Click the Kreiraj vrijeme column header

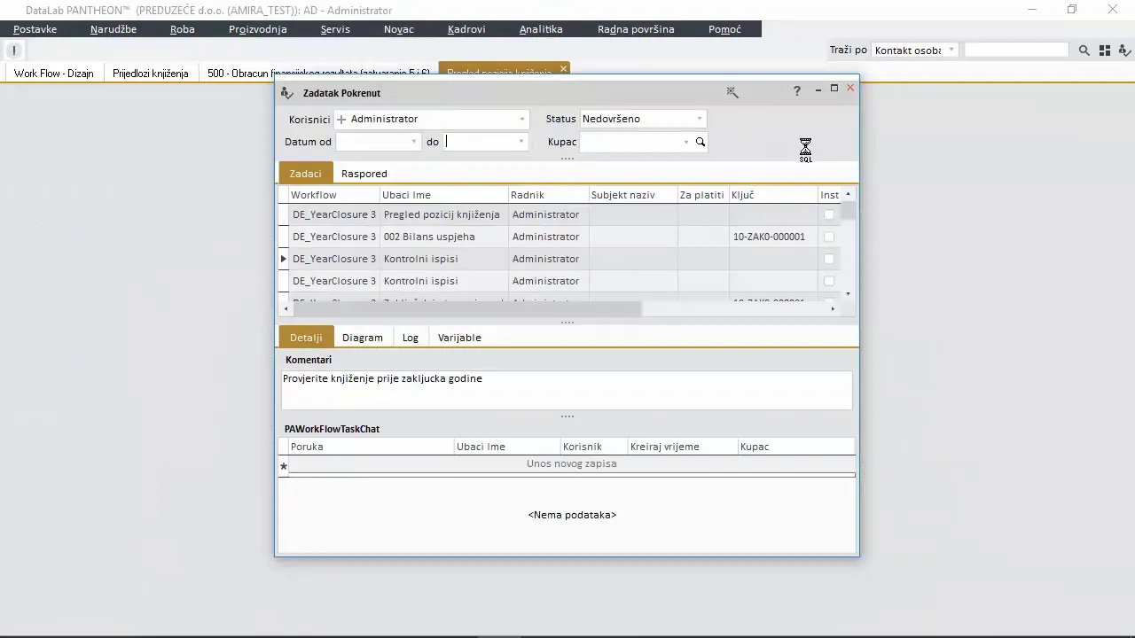683,447
